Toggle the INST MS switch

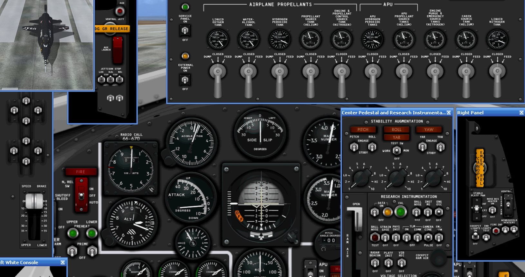click(x=428, y=212)
